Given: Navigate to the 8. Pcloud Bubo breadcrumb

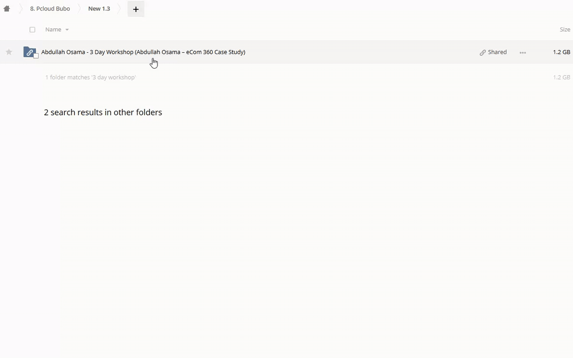Looking at the screenshot, I should pos(50,8).
